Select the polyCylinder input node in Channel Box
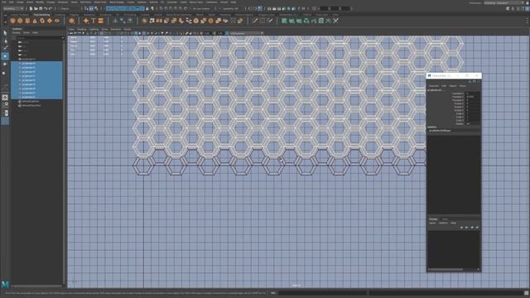This screenshot has height=298, width=530. click(440, 131)
